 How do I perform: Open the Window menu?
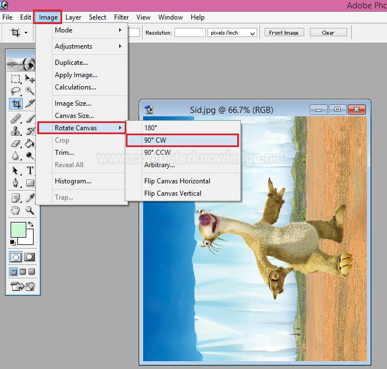tap(171, 17)
